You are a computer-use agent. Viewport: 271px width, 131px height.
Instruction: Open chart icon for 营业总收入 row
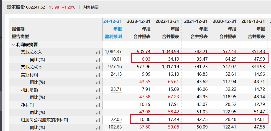click(x=98, y=52)
